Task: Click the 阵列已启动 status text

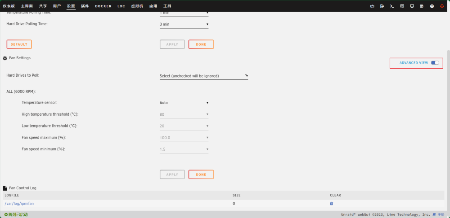Action: [x=18, y=214]
